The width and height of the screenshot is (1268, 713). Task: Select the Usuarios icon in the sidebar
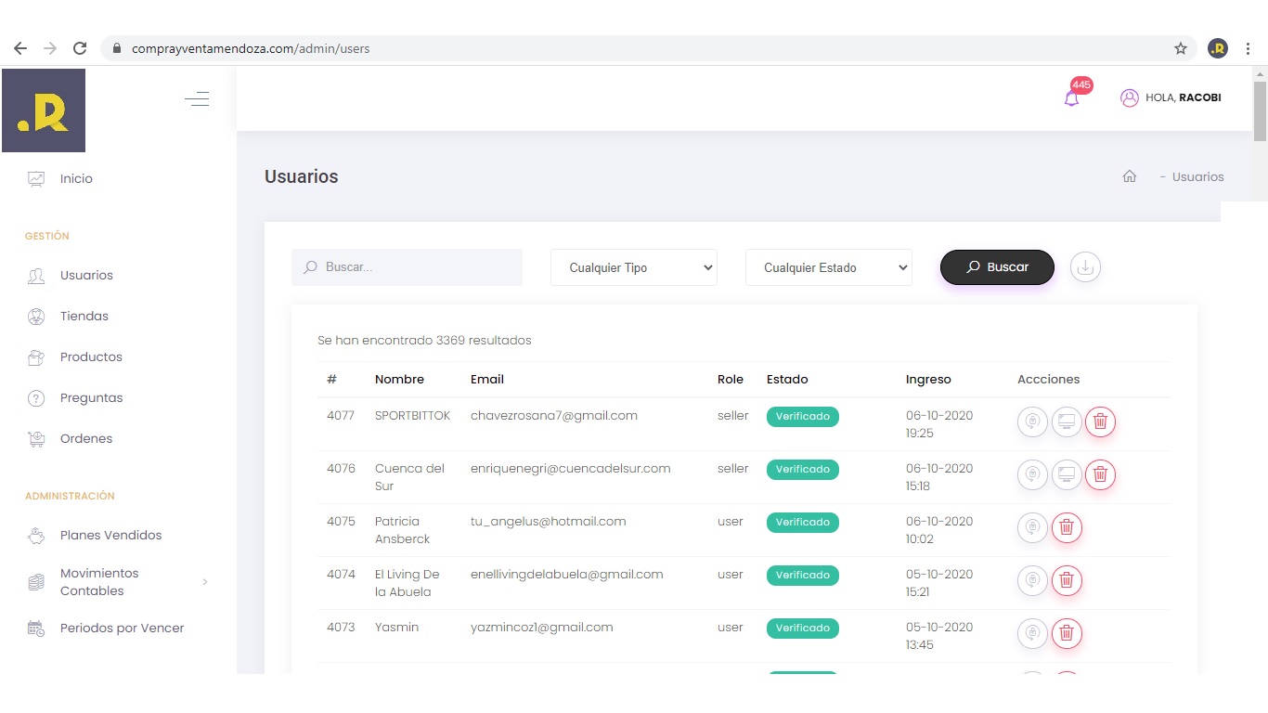tap(35, 275)
